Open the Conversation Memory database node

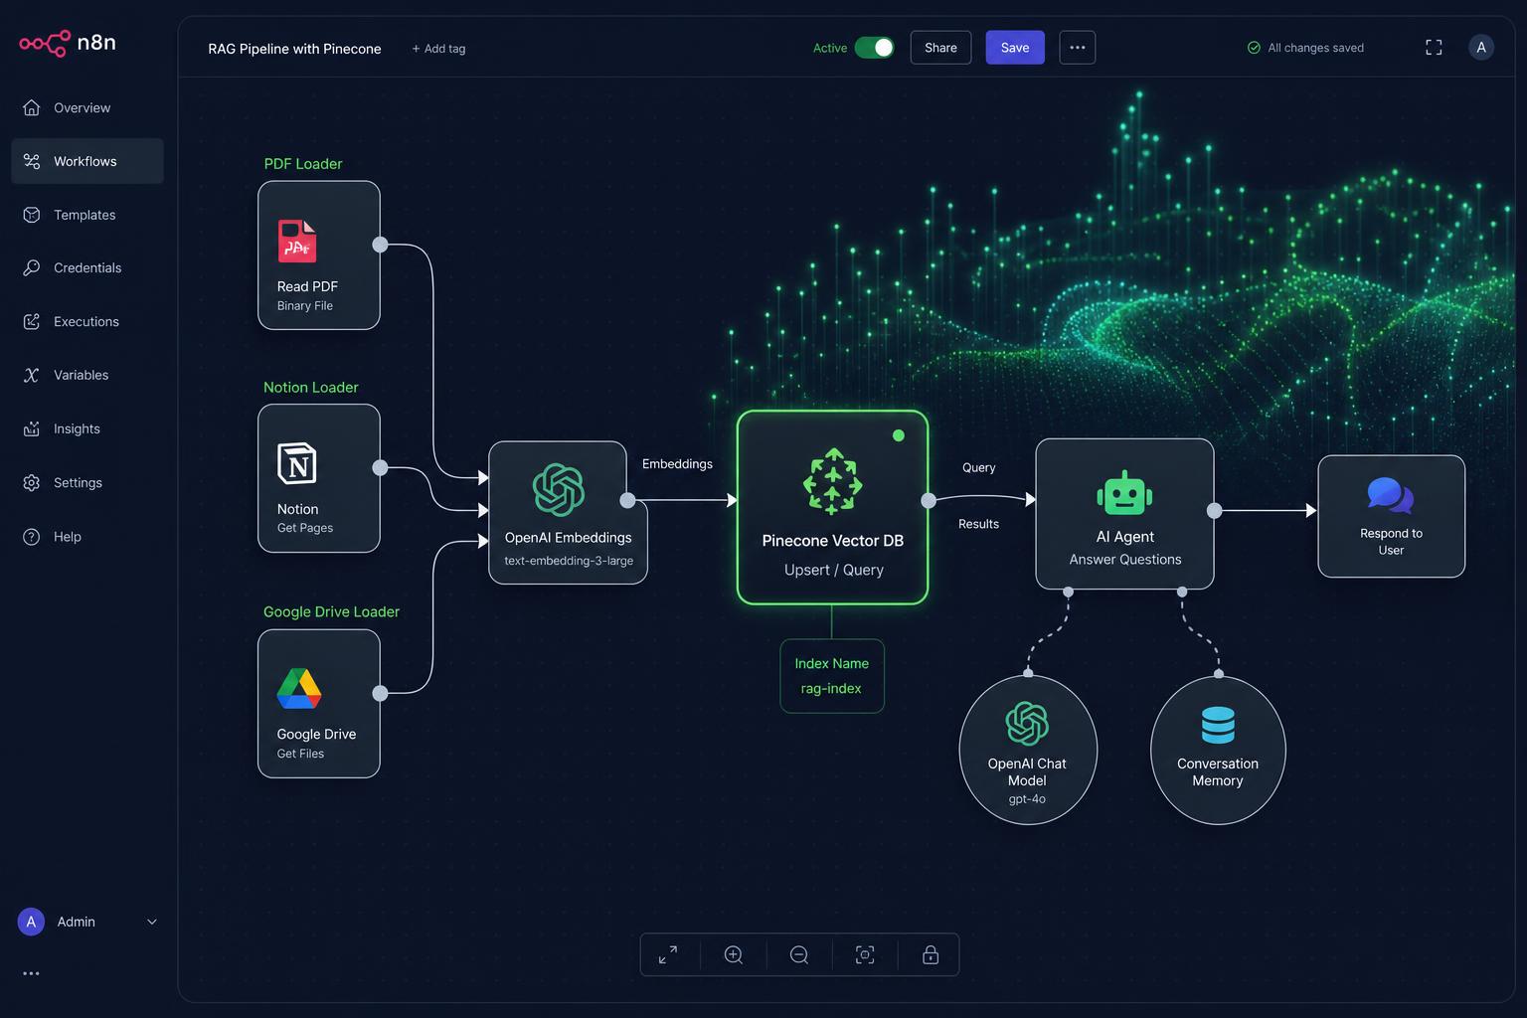point(1218,750)
